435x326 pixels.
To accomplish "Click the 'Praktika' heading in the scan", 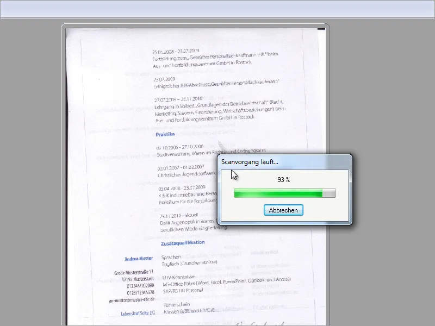I will [x=165, y=134].
